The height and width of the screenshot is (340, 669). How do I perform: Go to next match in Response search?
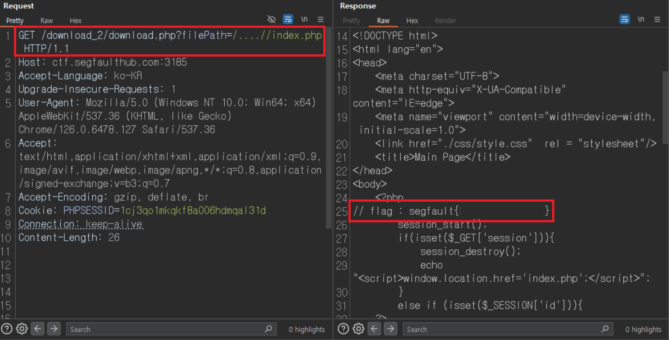(x=391, y=329)
